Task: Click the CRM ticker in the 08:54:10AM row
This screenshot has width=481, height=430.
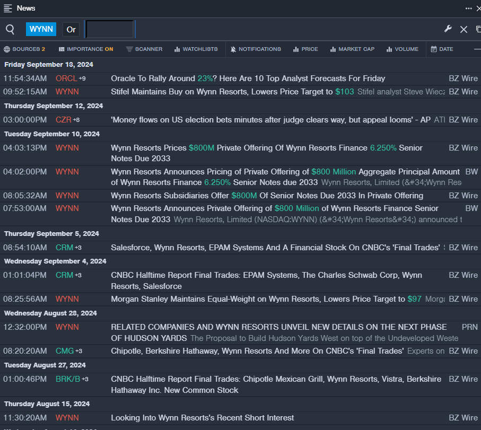Action: pyautogui.click(x=64, y=248)
